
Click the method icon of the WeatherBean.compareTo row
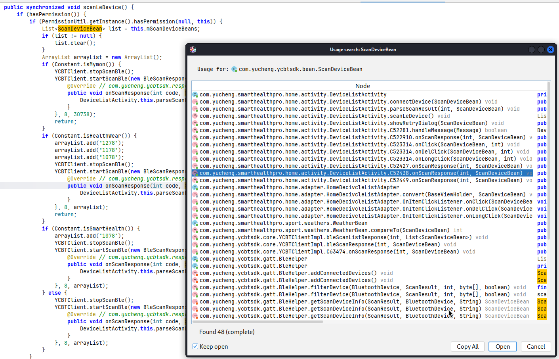(x=195, y=230)
